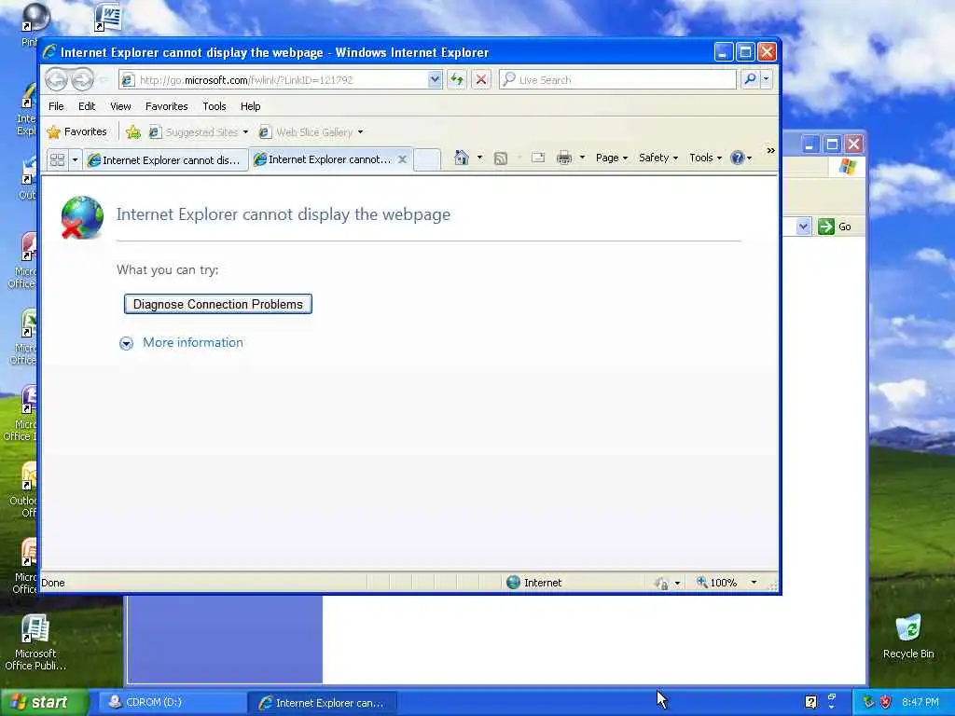Click the More information link

coord(192,342)
